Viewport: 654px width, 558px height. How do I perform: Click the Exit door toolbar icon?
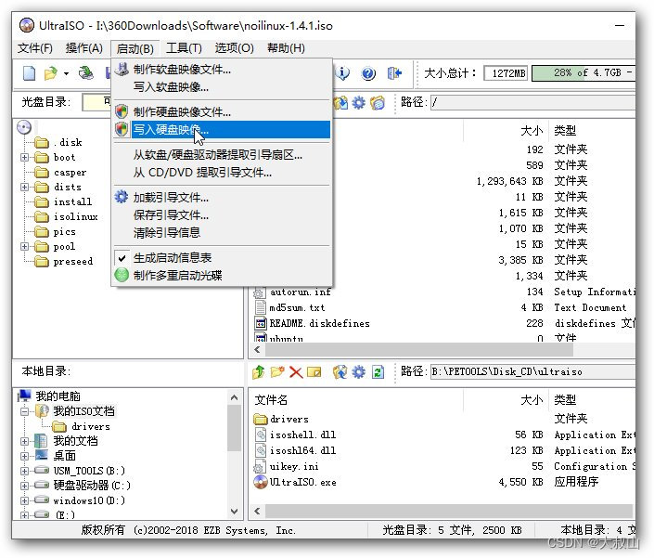(394, 73)
